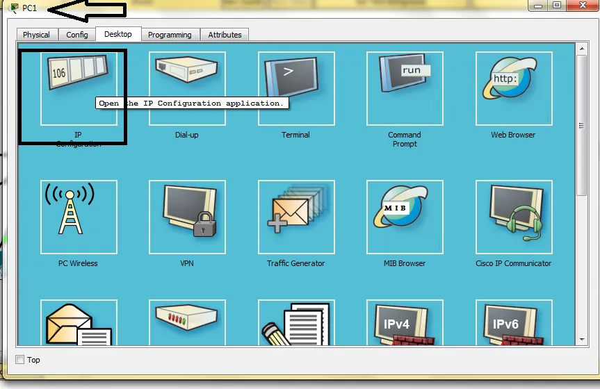
Task: Maximize the PC1 window
Action: coord(557,6)
